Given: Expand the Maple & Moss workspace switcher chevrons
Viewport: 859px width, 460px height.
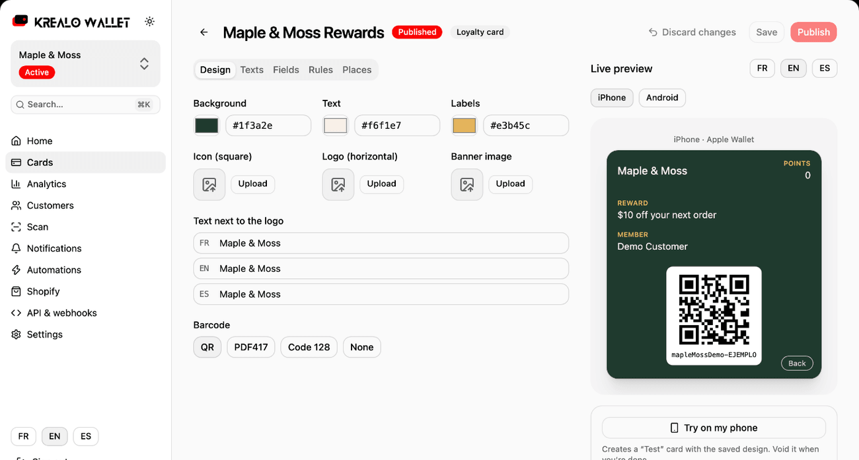Looking at the screenshot, I should (144, 63).
